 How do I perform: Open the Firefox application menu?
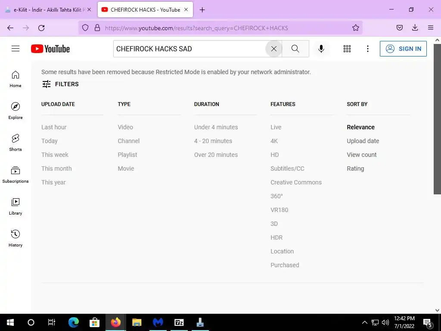430,28
